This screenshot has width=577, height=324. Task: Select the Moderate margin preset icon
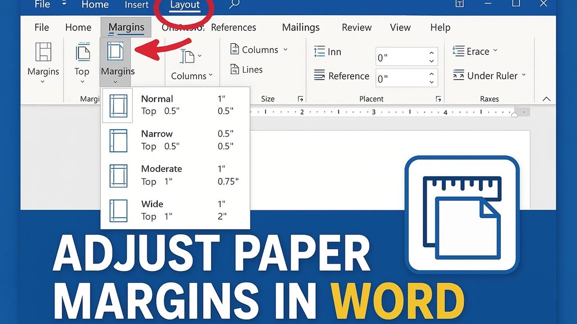pyautogui.click(x=118, y=176)
